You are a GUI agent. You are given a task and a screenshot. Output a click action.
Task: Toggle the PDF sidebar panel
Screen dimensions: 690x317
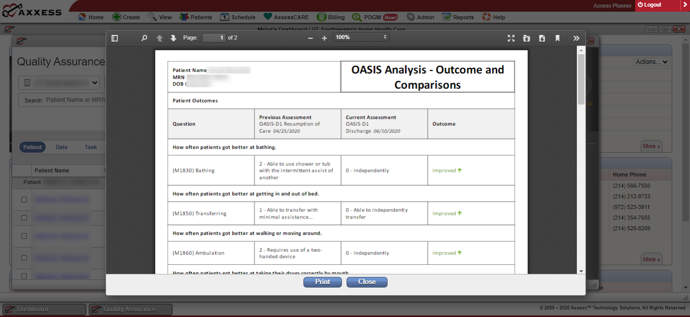115,38
